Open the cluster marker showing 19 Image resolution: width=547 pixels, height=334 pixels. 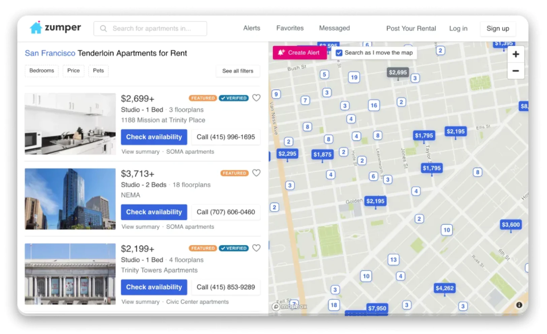coord(354,77)
